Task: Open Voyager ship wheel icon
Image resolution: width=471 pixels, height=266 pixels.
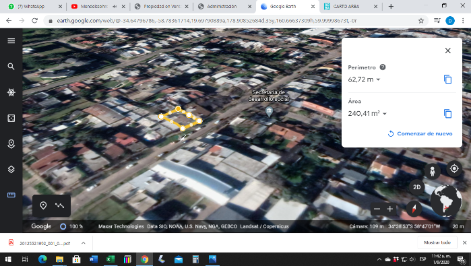Action: tap(11, 92)
